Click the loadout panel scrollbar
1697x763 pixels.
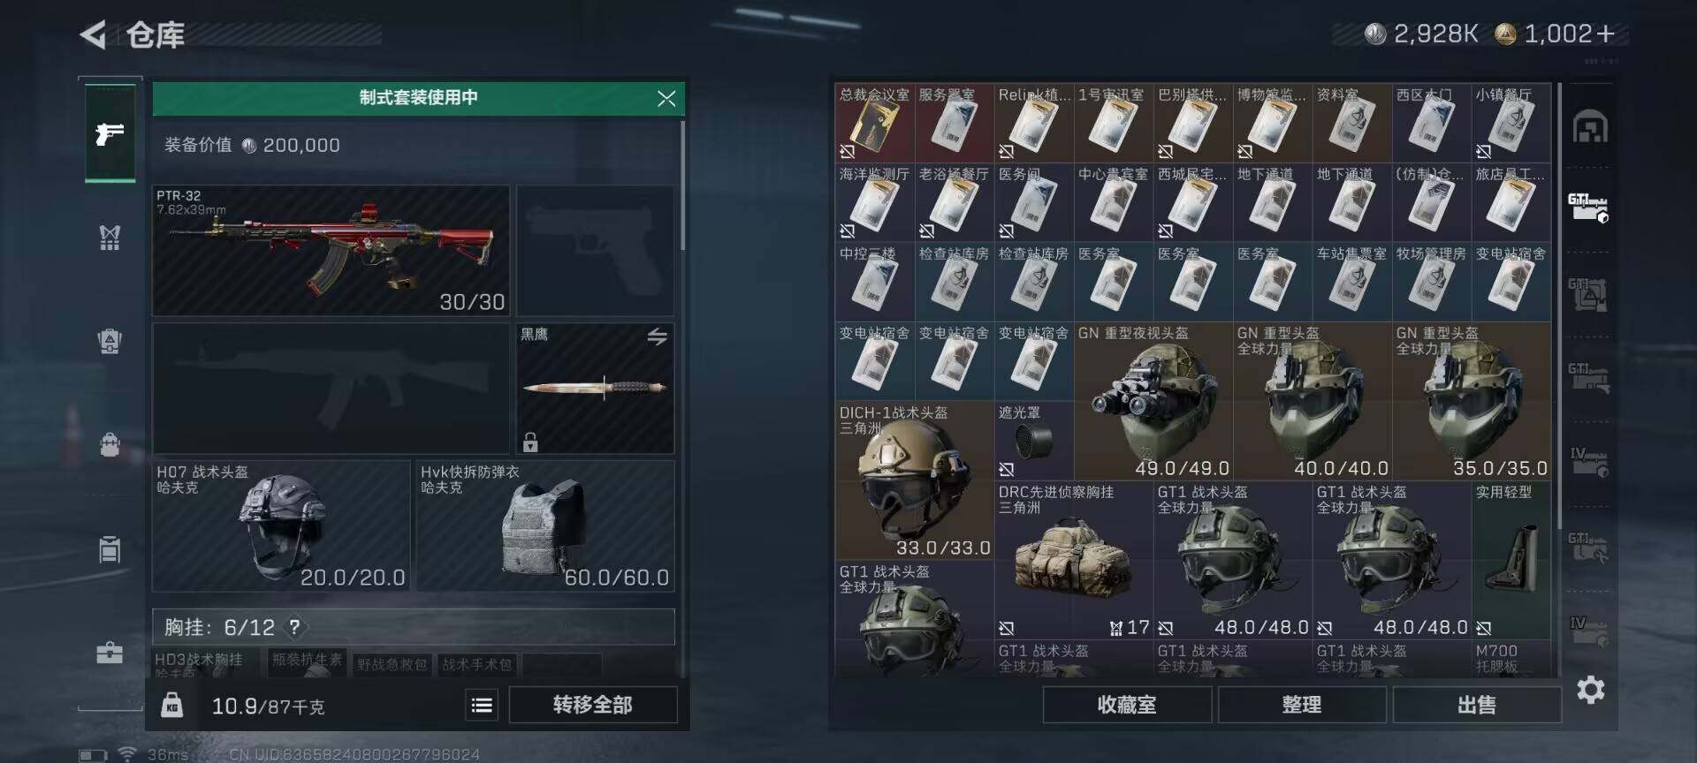click(681, 185)
